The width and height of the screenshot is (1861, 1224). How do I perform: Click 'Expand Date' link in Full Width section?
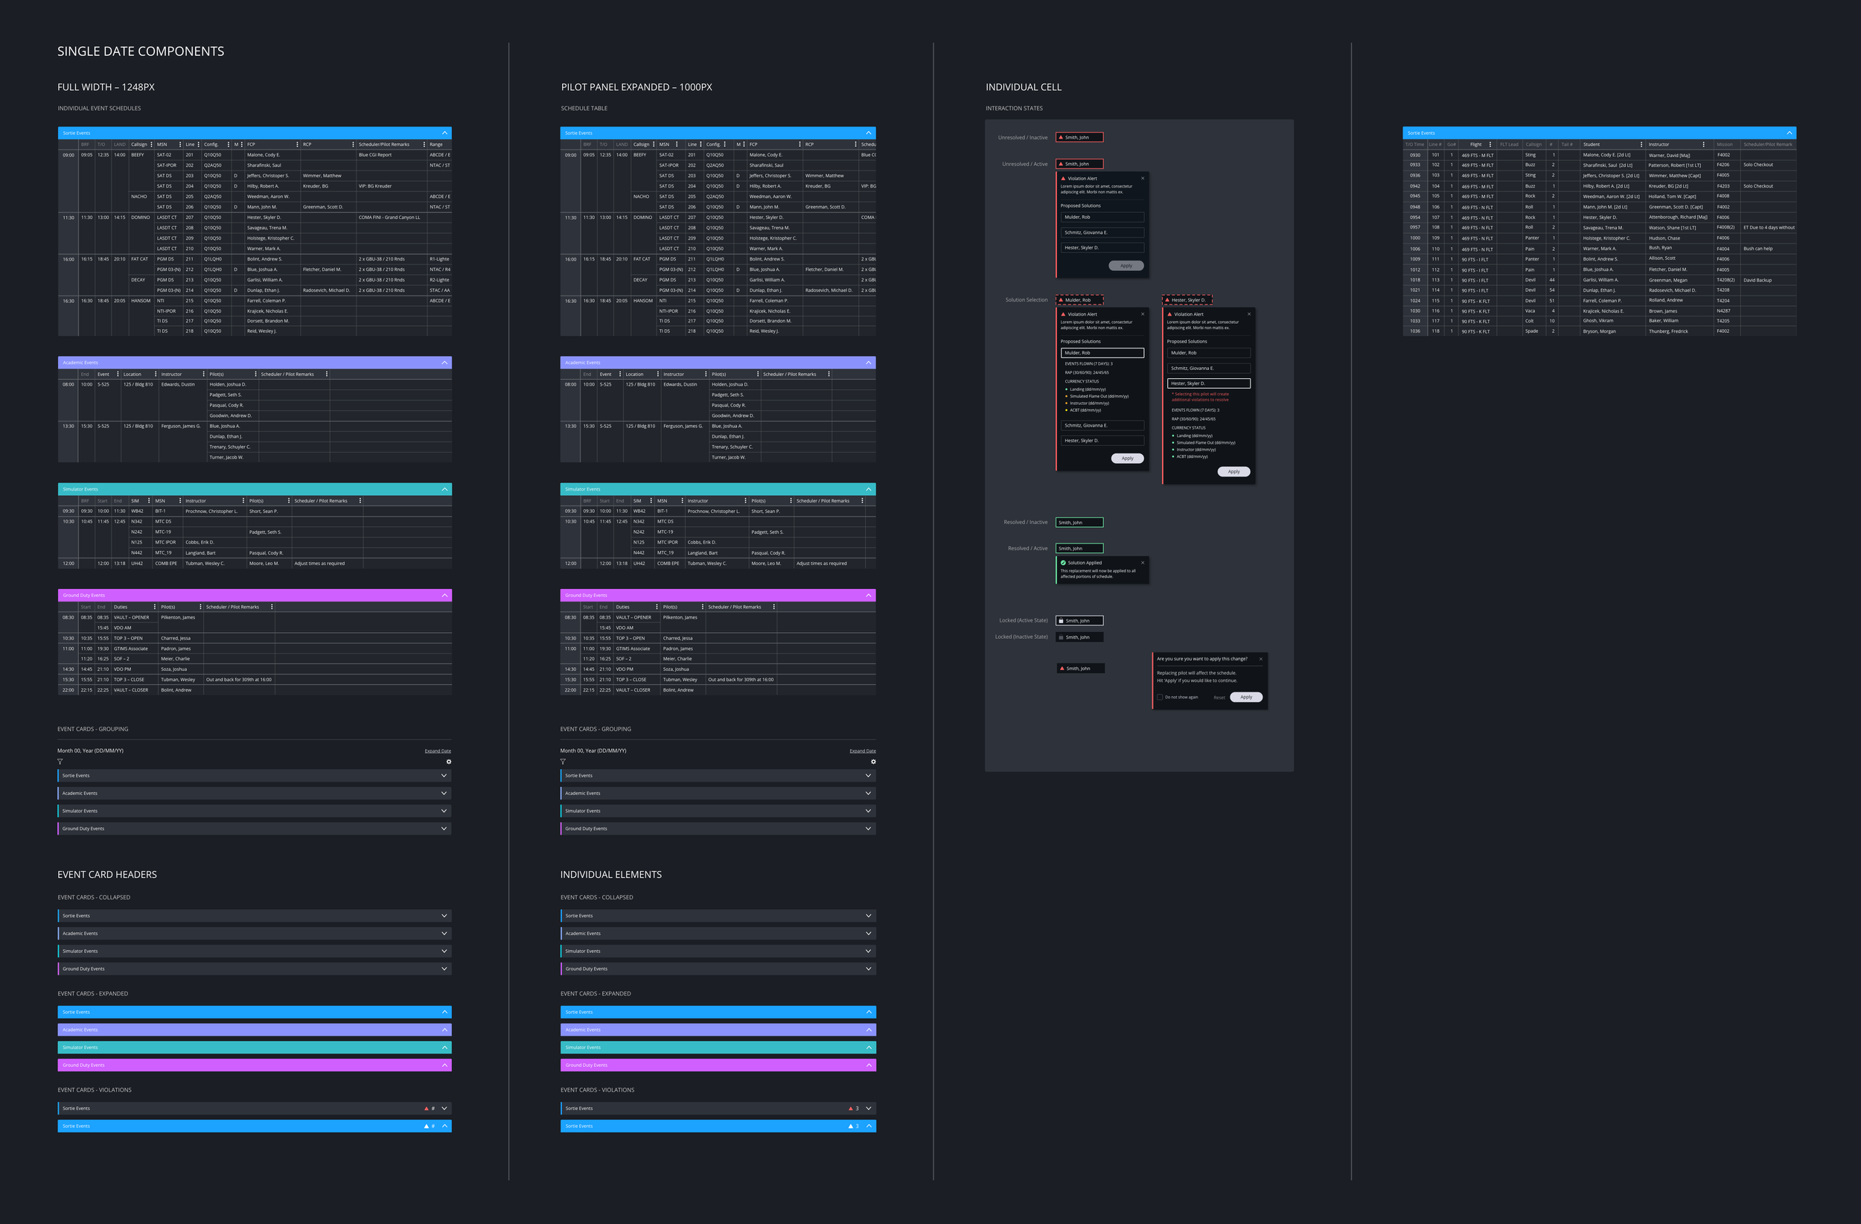[x=437, y=750]
